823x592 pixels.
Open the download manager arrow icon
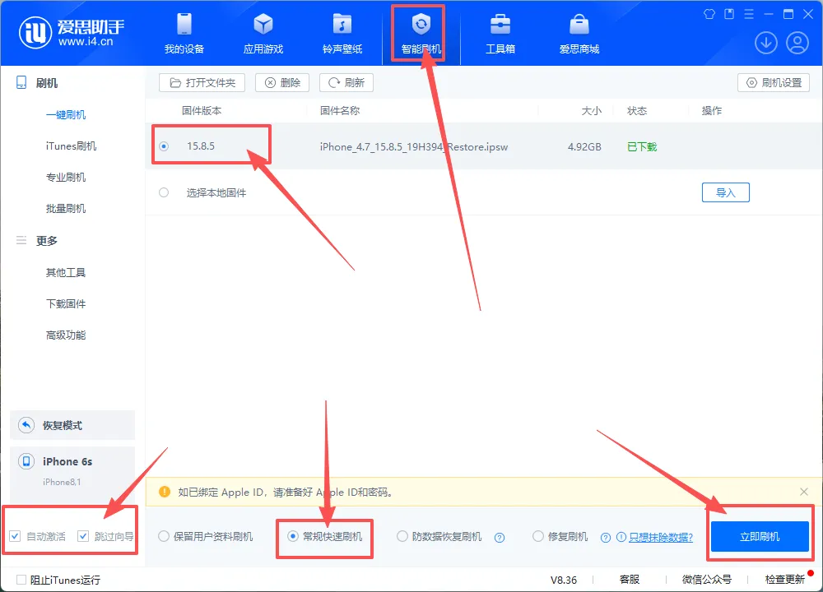765,43
